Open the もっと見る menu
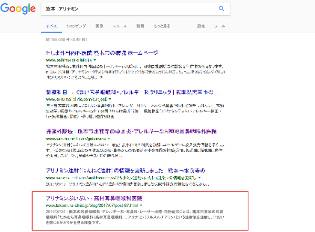Image resolution: width=315 pixels, height=232 pixels. (162, 26)
